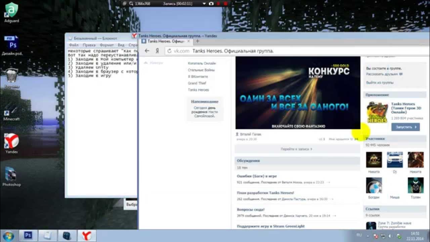Open the Обсуждения section header
Viewport: 430px width, 242px height.
pos(297,161)
